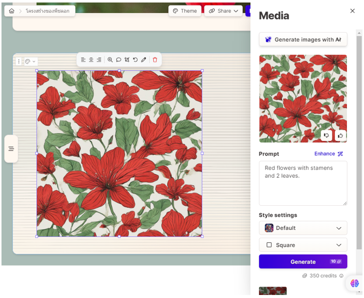Viewport: 364px width, 298px height.
Task: Open the card palette style dropdown
Action: point(30,62)
